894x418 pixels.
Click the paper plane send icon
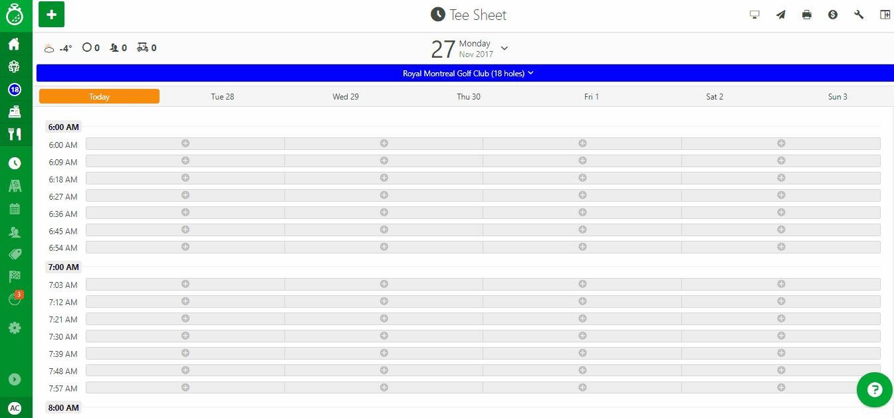781,15
